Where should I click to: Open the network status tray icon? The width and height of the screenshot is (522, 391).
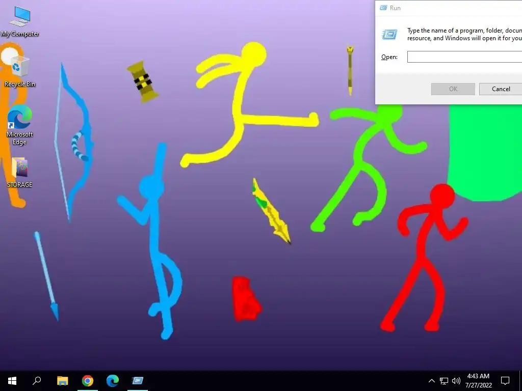444,381
